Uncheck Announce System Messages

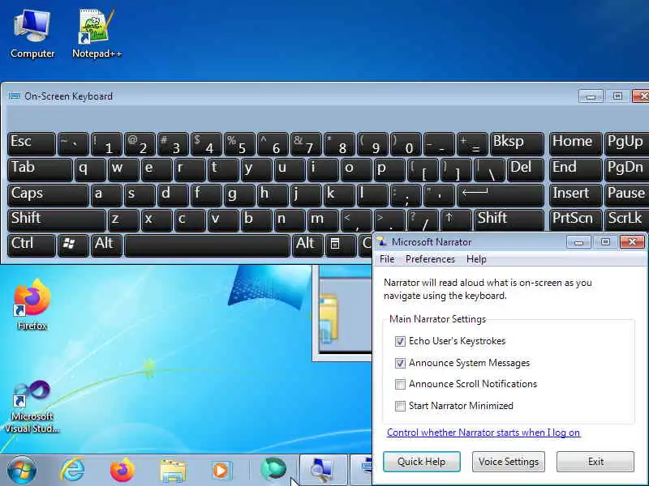click(400, 363)
